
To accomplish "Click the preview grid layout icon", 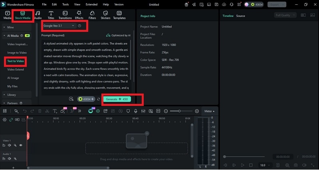I will (303, 15).
